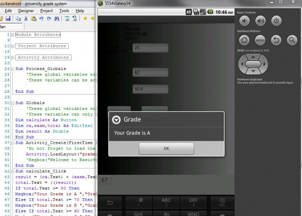Image resolution: width=302 pixels, height=216 pixels.
Task: Click the field containing 25
Action: point(151,48)
